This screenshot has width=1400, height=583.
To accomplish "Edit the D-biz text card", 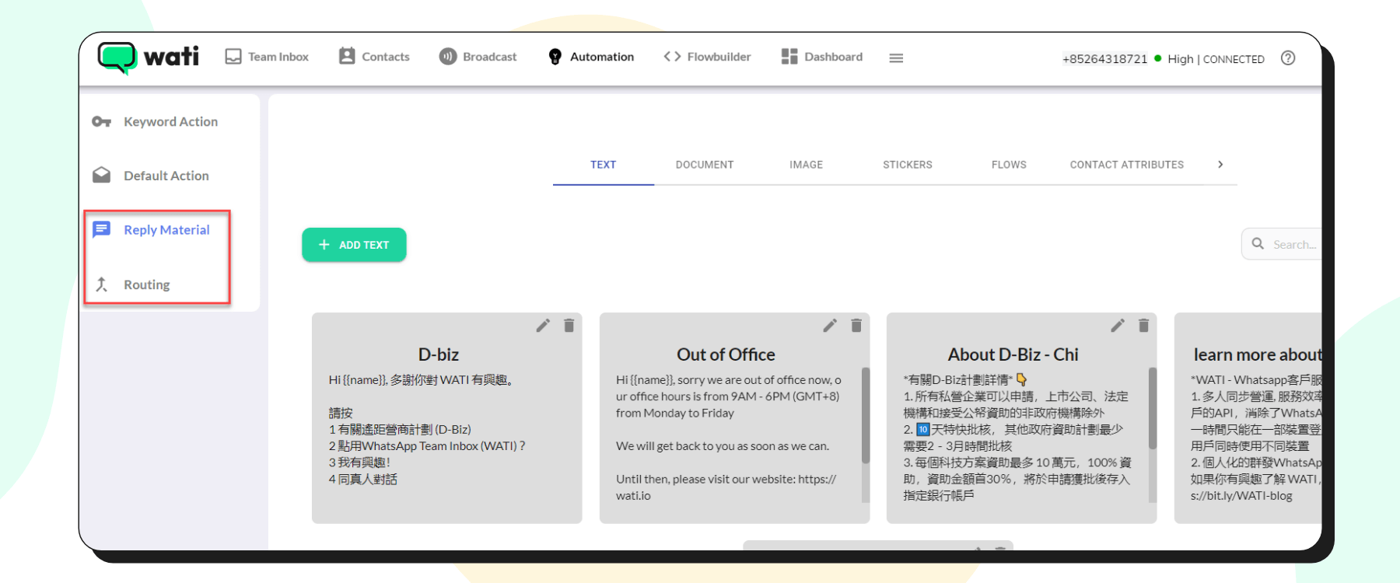I will (543, 326).
